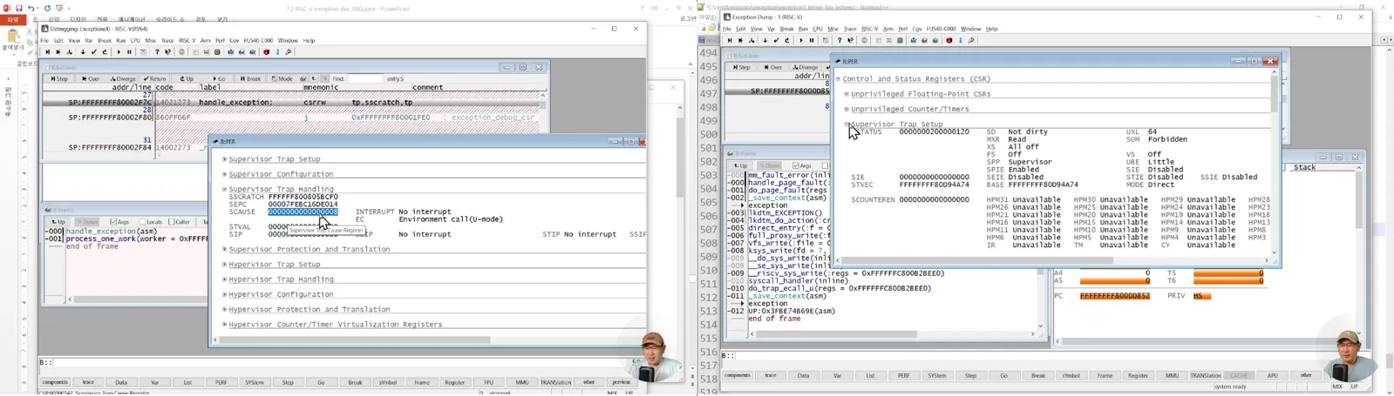The image size is (1394, 396).
Task: Click red stop-sign icon in Exception Dump toolbar
Action: click(x=949, y=41)
